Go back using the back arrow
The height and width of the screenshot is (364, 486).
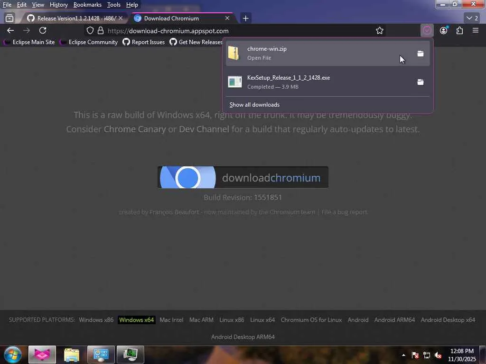tap(10, 30)
